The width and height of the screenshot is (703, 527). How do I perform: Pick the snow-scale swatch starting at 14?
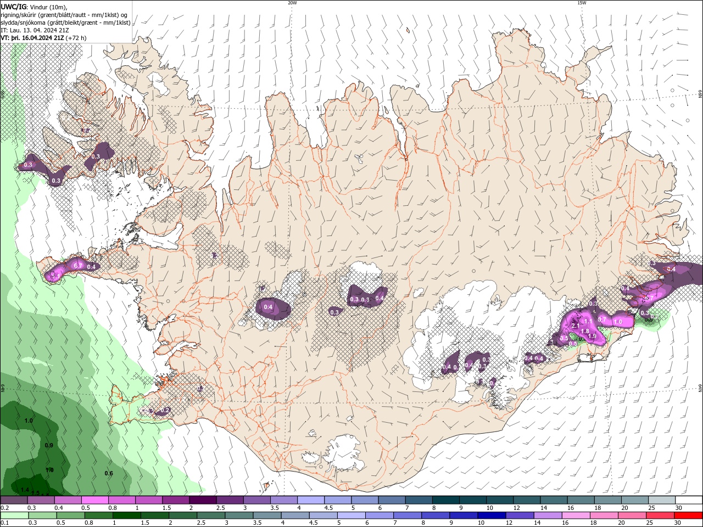[554, 500]
